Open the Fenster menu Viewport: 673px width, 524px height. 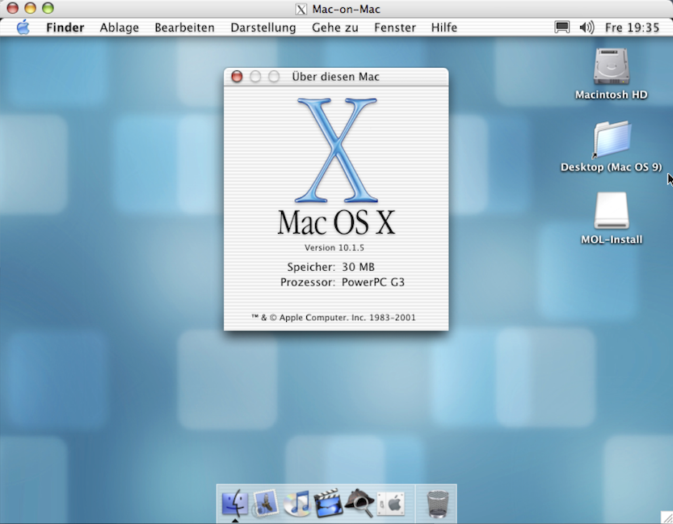click(x=395, y=28)
